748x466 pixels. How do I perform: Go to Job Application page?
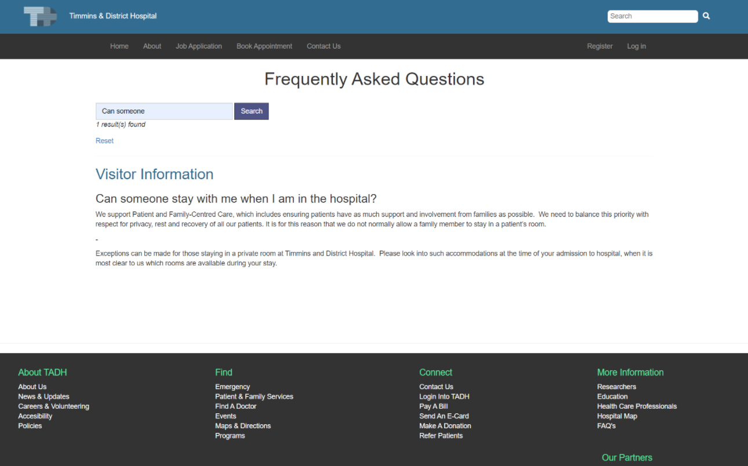[x=199, y=46]
